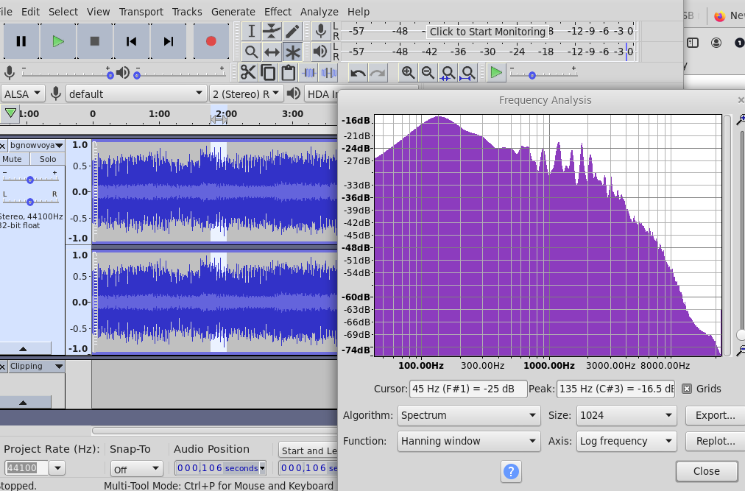Click the Stop transport button
745x491 pixels.
click(x=94, y=41)
